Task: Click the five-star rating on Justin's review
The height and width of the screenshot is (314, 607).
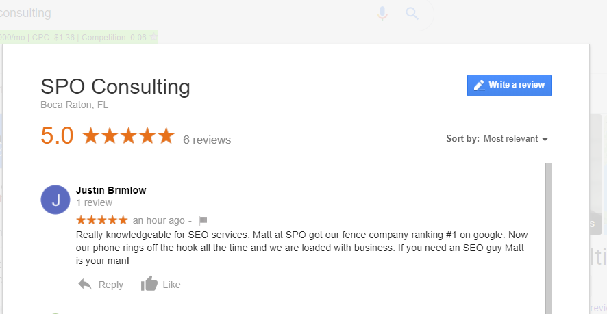Action: 102,220
